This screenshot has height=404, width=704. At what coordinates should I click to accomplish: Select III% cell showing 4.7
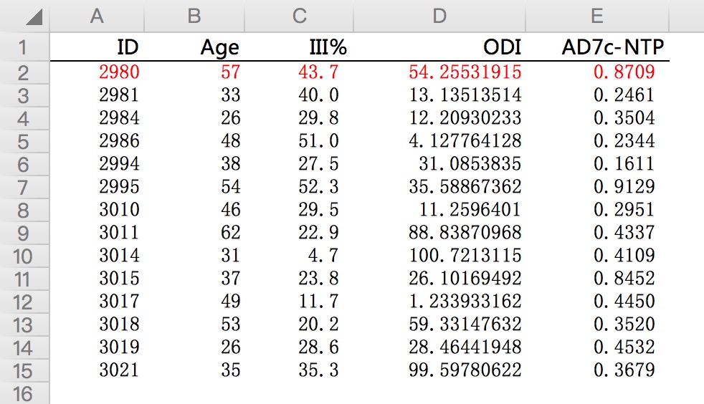tap(299, 256)
